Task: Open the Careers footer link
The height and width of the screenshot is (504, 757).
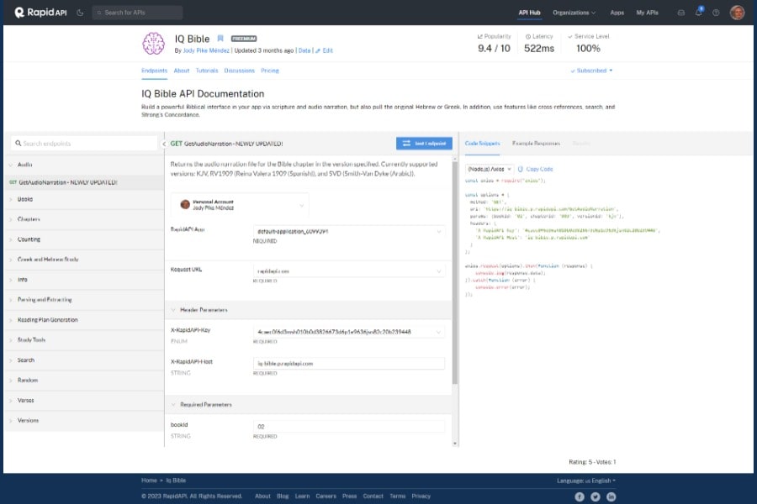Action: [326, 496]
